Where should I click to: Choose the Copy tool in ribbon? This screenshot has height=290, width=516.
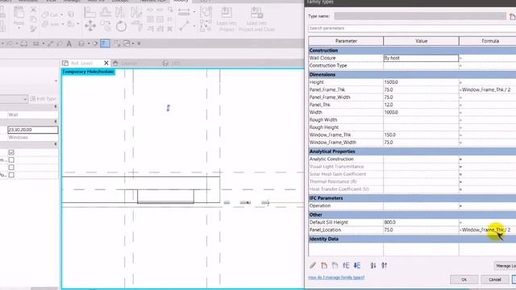click(x=106, y=26)
